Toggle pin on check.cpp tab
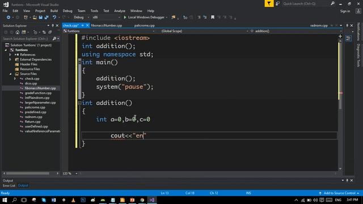363x204 pixels. (82, 25)
